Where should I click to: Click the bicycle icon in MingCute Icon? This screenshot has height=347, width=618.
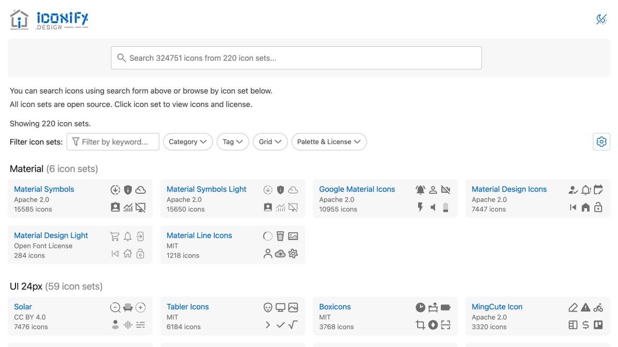(598, 308)
